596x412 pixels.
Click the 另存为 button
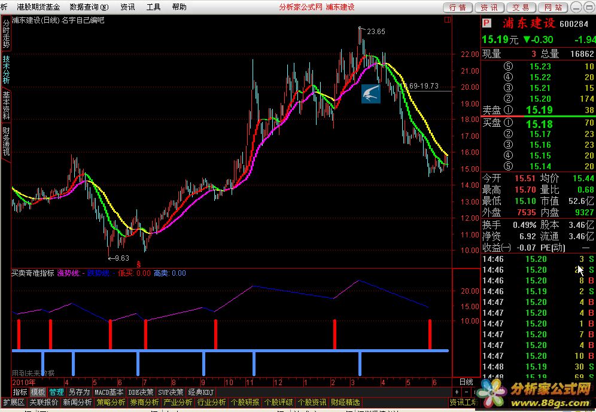click(78, 392)
